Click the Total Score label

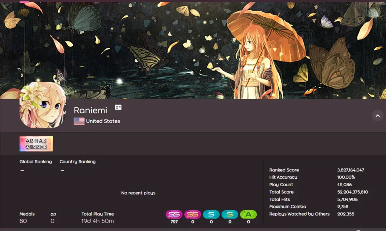pyautogui.click(x=281, y=192)
